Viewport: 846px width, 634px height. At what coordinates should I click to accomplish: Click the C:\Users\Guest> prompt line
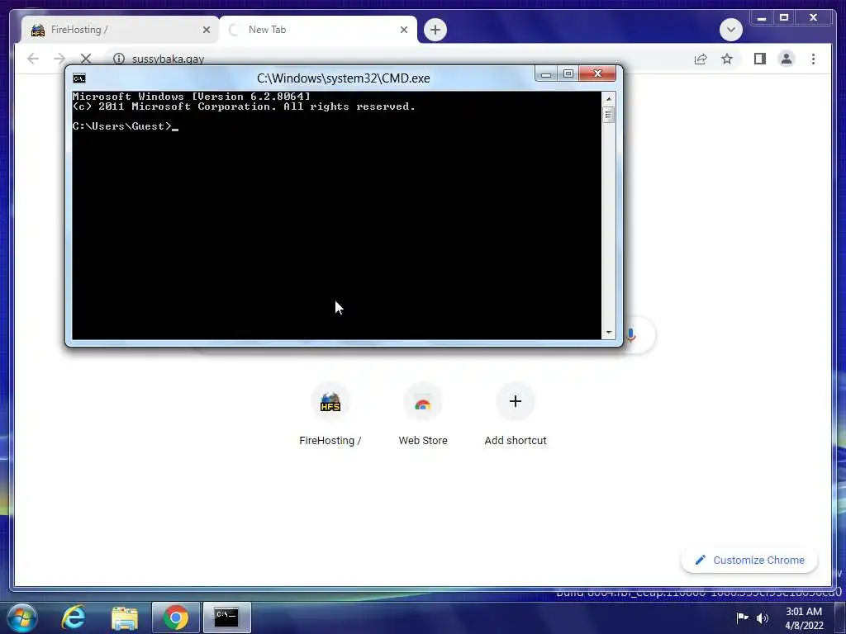coord(126,126)
